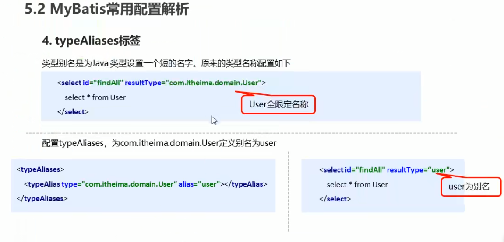This screenshot has height=242, width=504.
Task: Click the heading '5.2 MyBatis常用配置解析'
Action: [107, 9]
